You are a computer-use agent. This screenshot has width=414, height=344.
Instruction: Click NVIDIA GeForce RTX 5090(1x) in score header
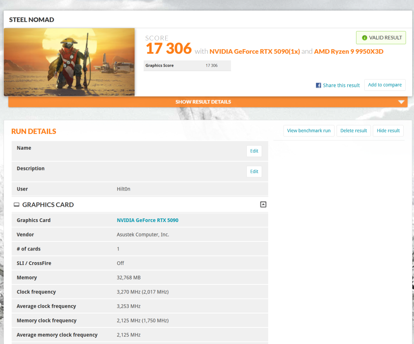pyautogui.click(x=254, y=52)
